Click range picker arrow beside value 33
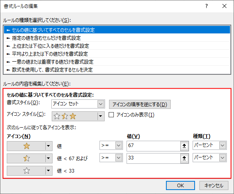 [184, 158]
